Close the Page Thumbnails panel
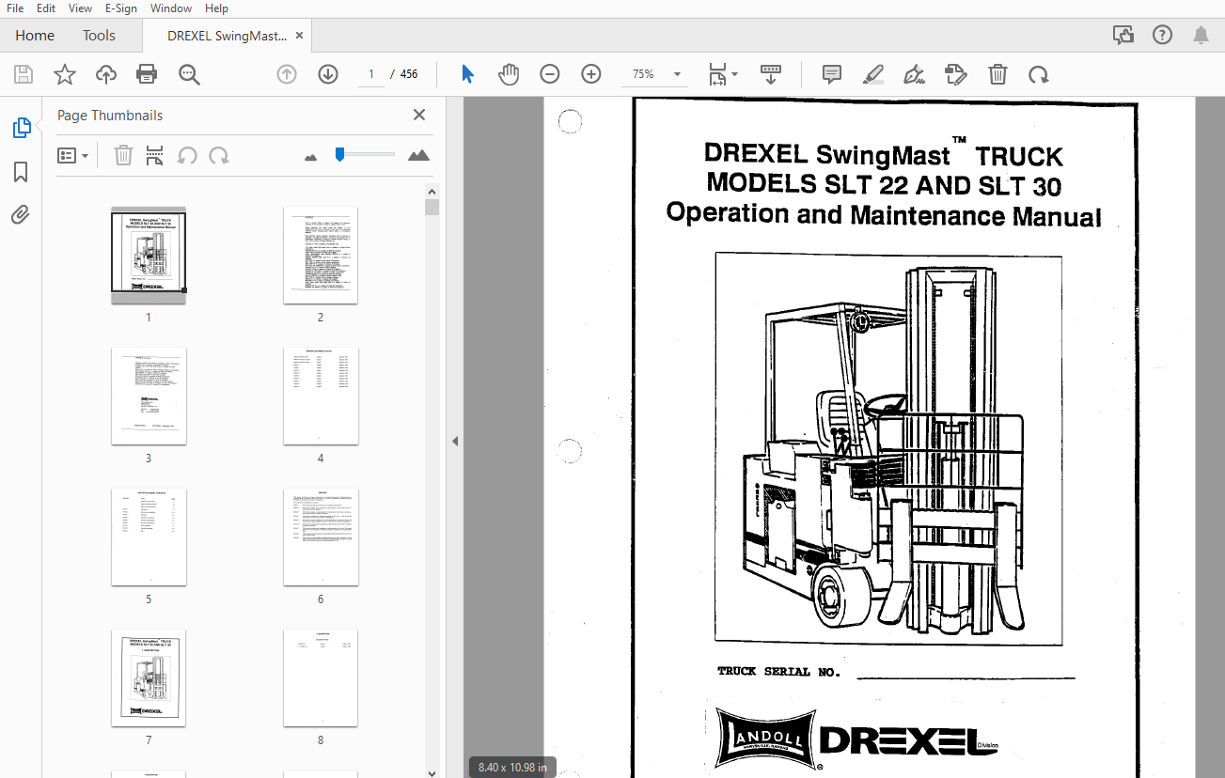 click(x=419, y=115)
